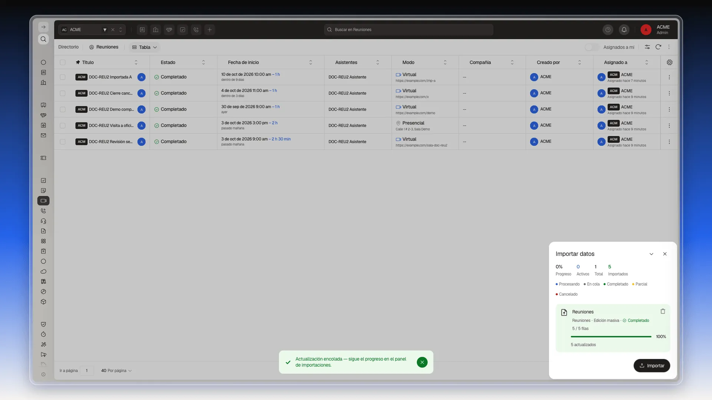This screenshot has height=400, width=712.
Task: Clear the ACME filter with the X
Action: [x=113, y=30]
